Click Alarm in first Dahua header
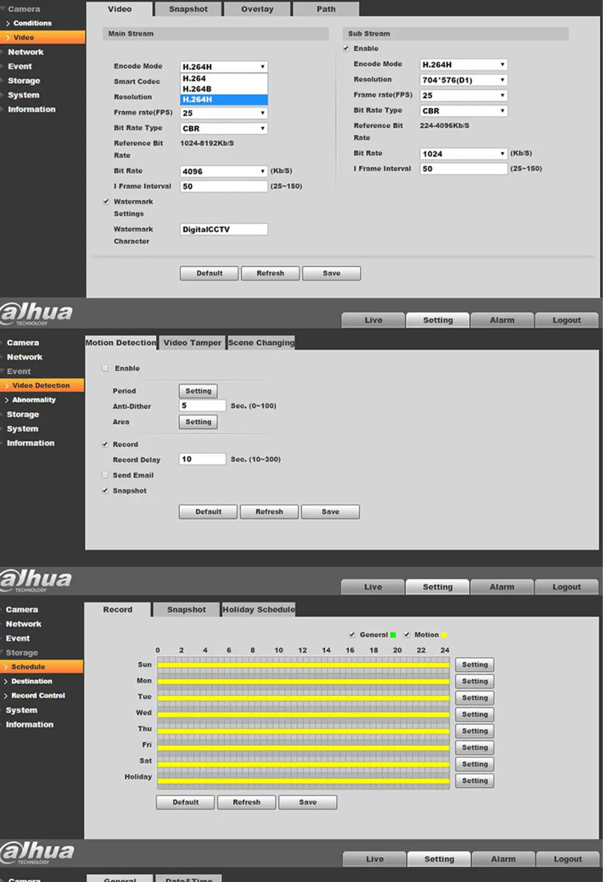 (x=502, y=320)
